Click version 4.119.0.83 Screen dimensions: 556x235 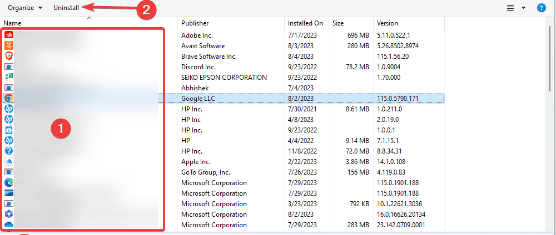coord(391,172)
